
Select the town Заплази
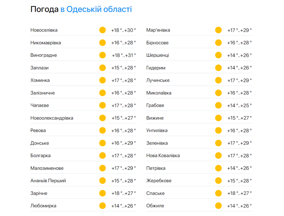[40, 67]
